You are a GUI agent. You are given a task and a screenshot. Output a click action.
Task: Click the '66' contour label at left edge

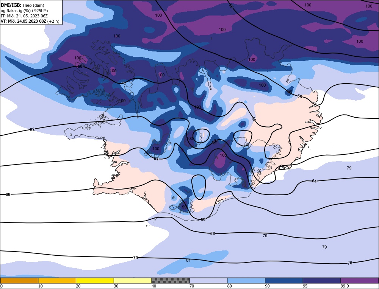pos(8,194)
